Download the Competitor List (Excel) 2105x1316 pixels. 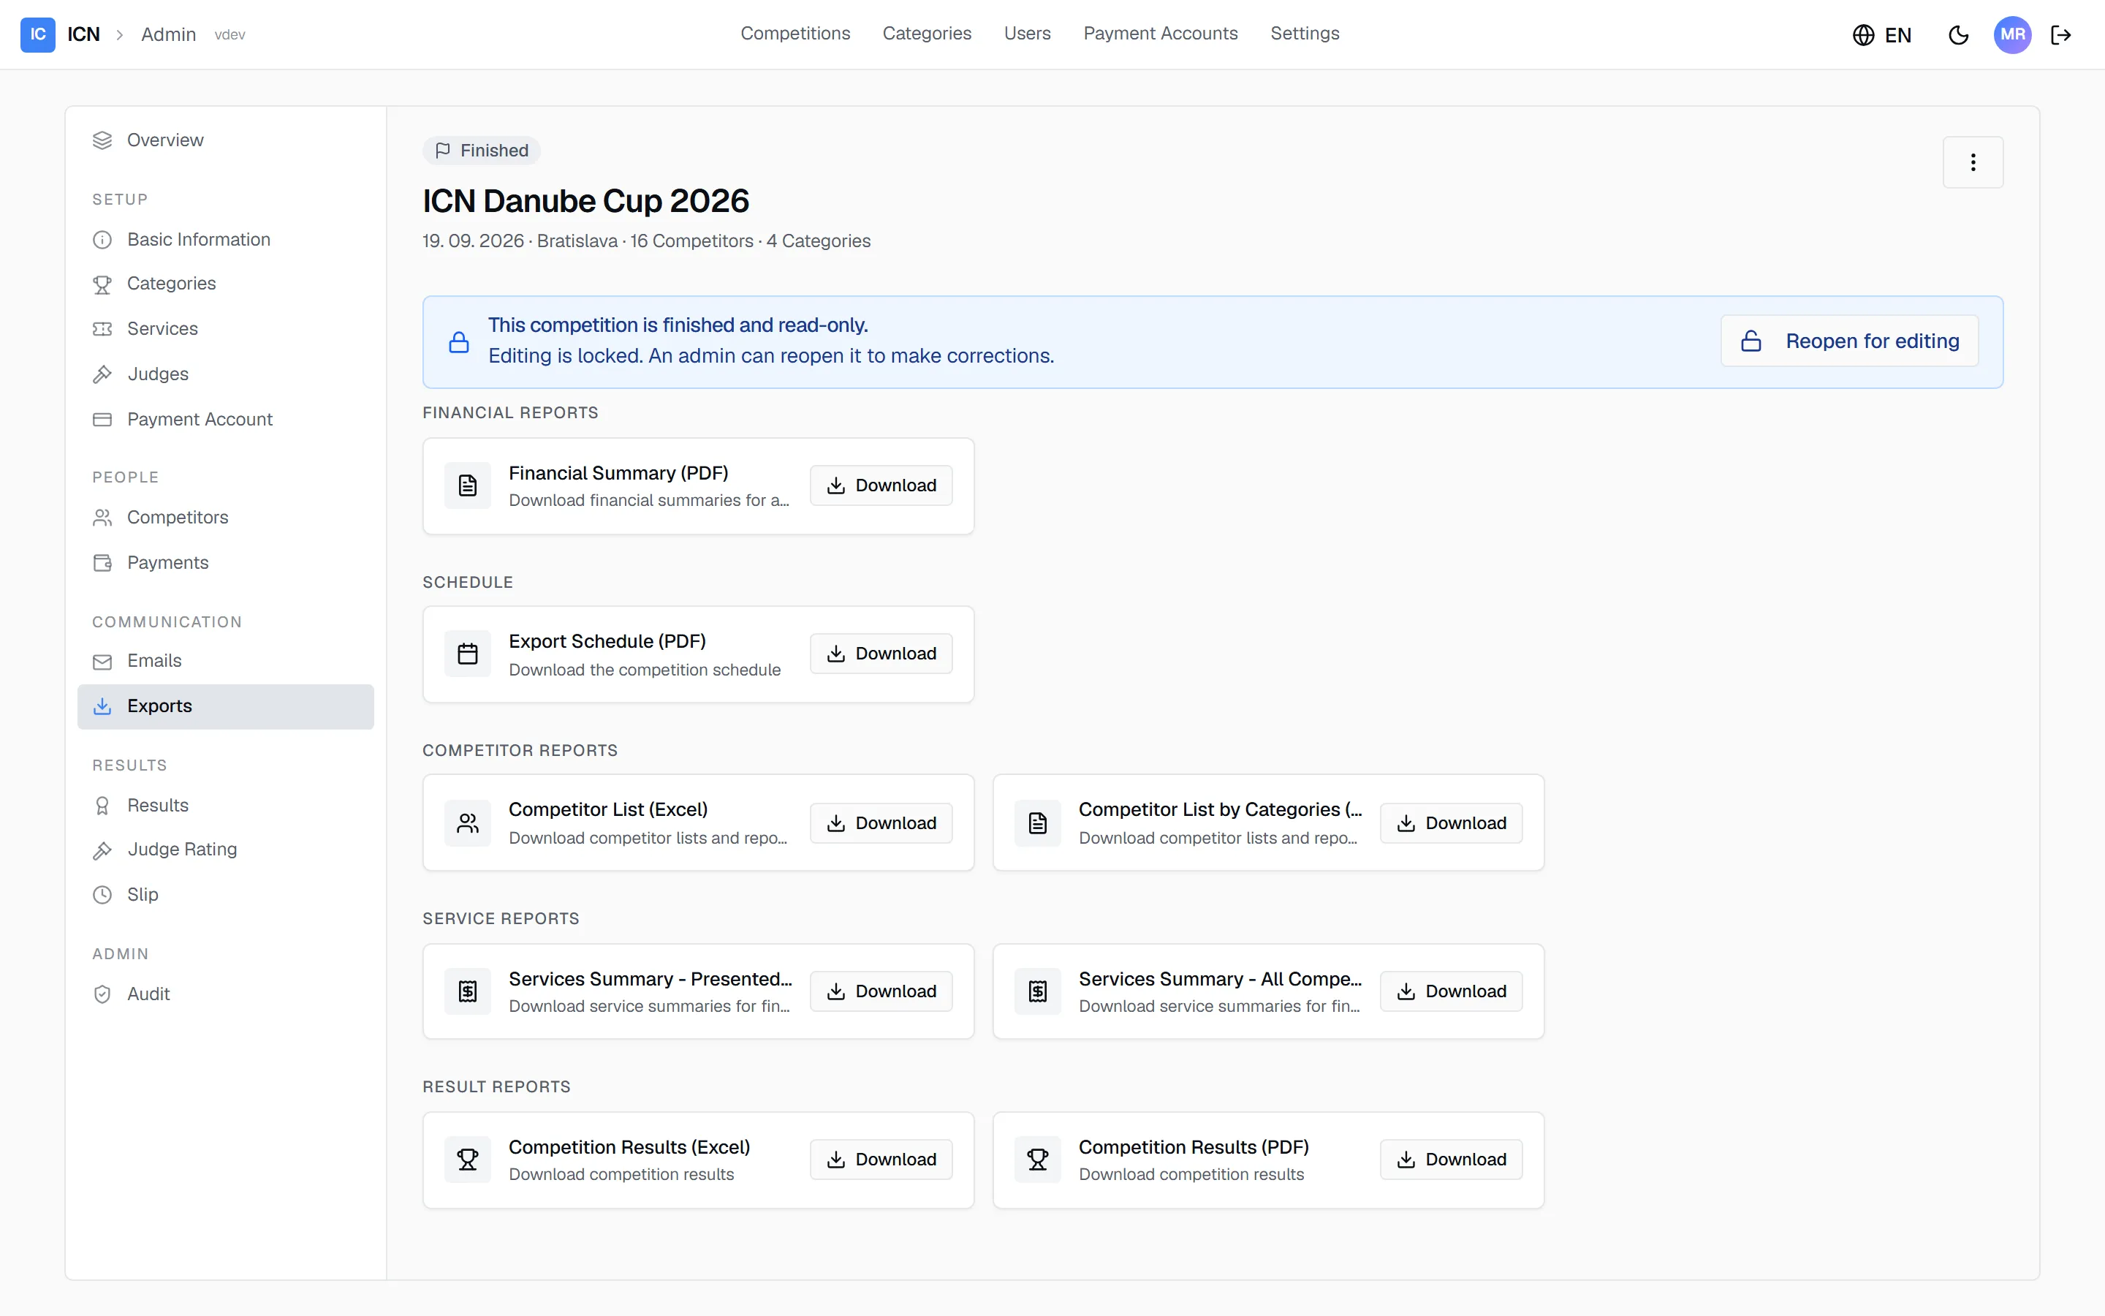click(881, 822)
